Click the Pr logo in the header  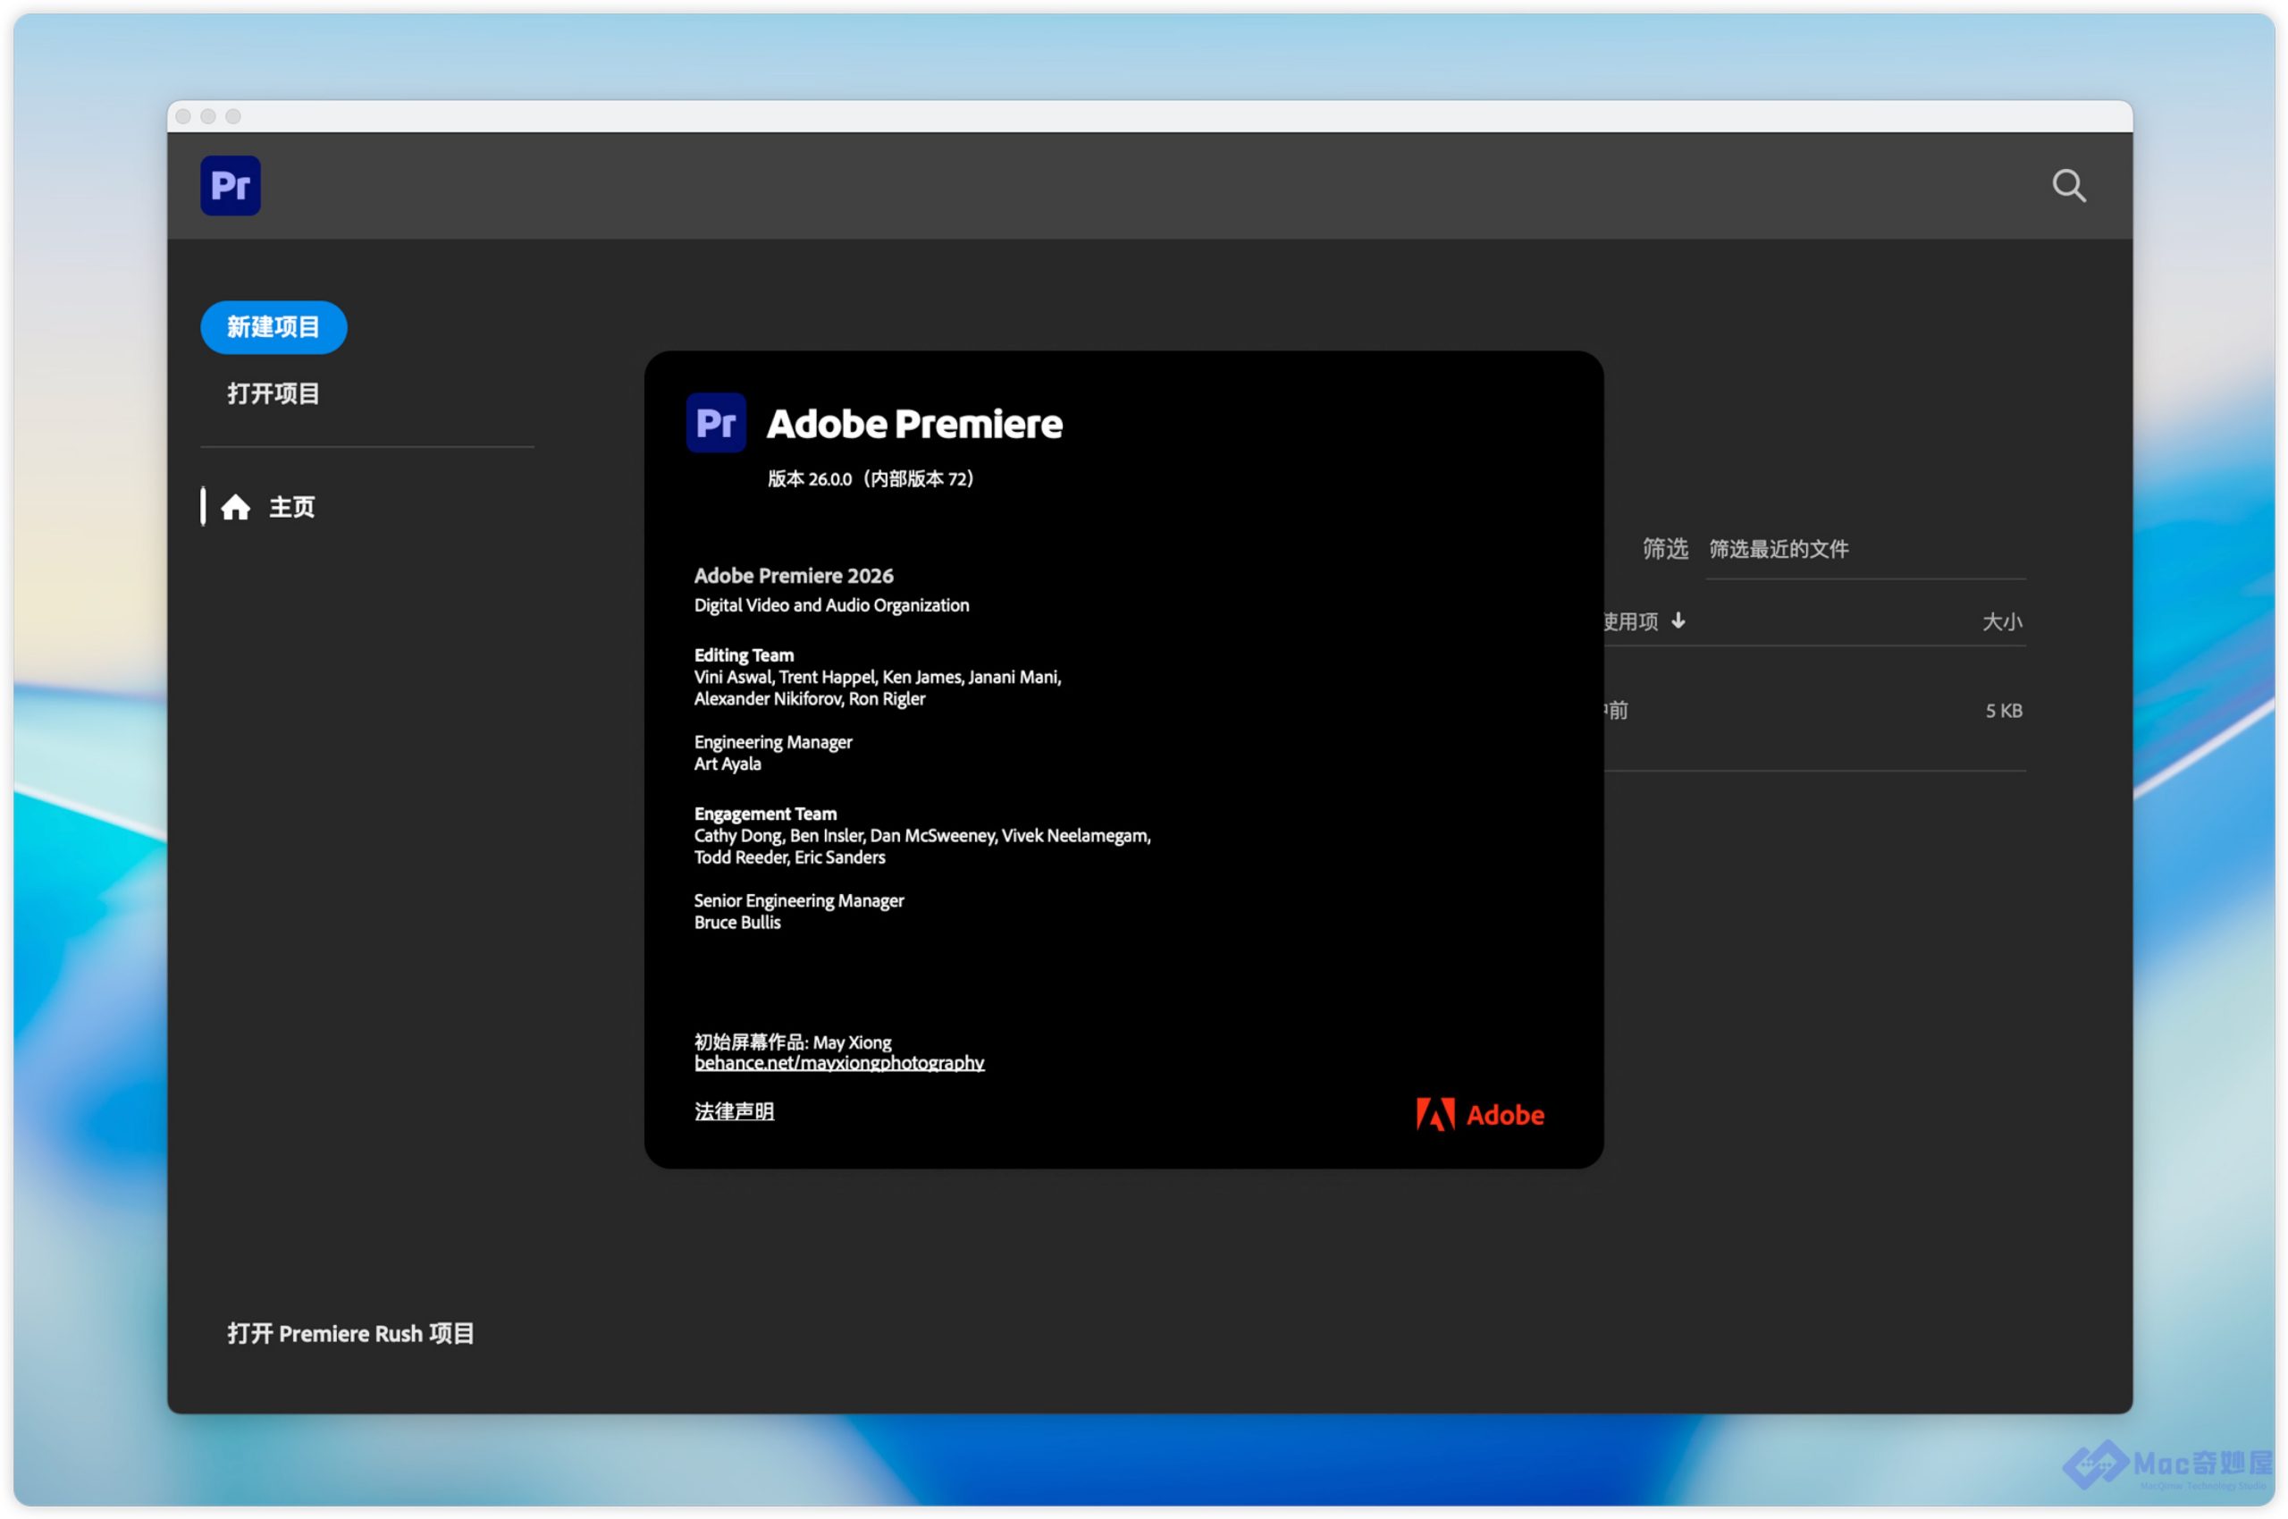pyautogui.click(x=231, y=185)
